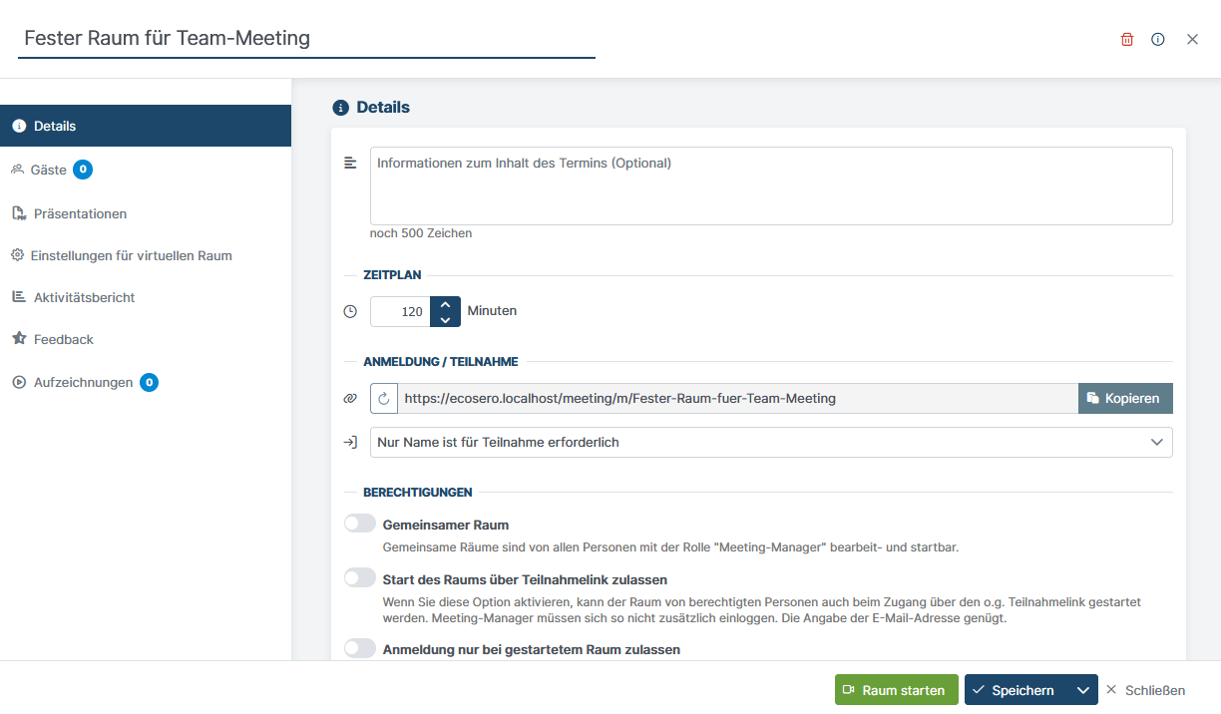Viewport: 1221px width, 714px height.
Task: Toggle Anmeldung nur bei gestartetem Raum zulassen
Action: click(359, 648)
